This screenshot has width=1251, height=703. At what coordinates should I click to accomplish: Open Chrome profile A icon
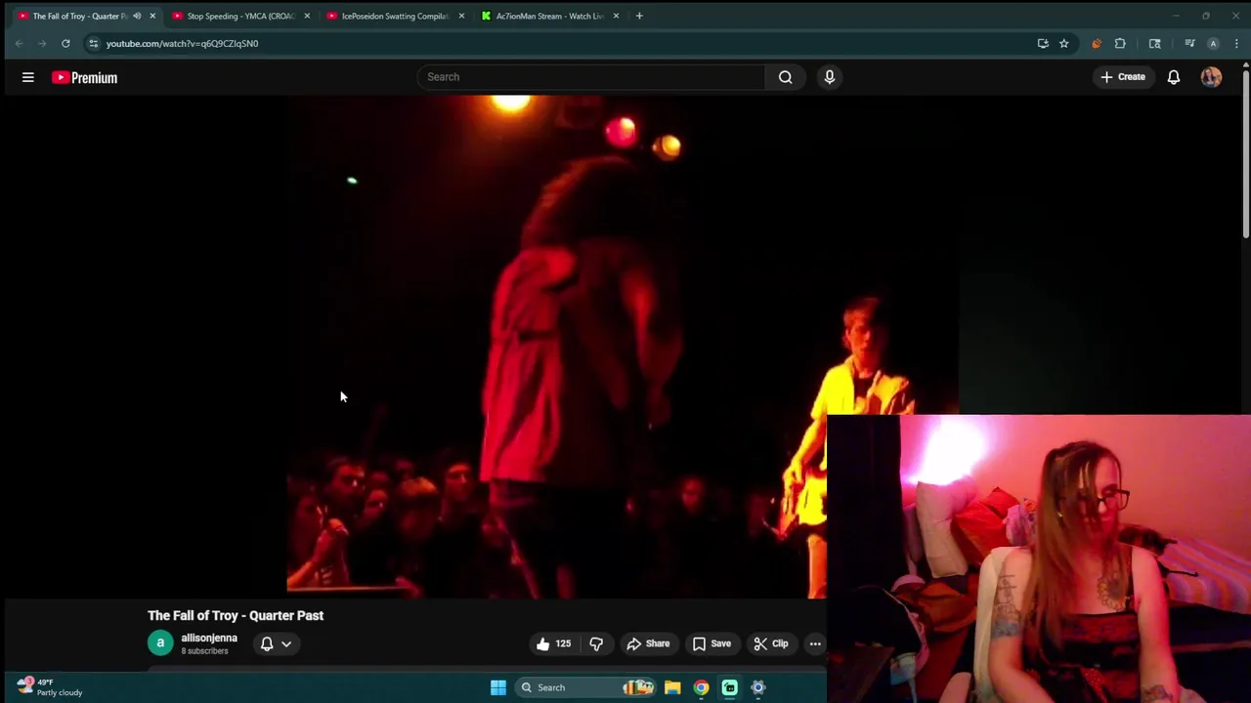(1213, 43)
